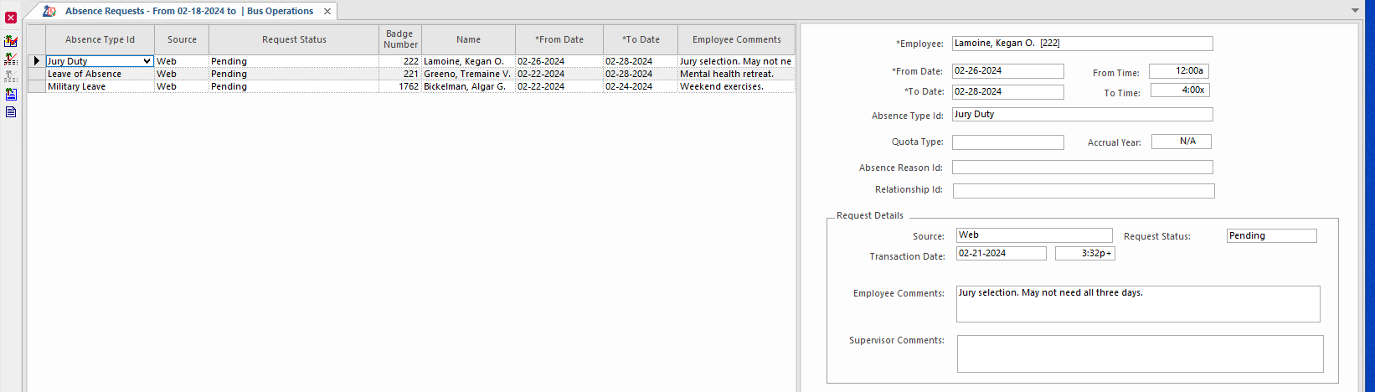This screenshot has width=1375, height=392.
Task: Click the red X icon in left toolbar
Action: (x=11, y=18)
